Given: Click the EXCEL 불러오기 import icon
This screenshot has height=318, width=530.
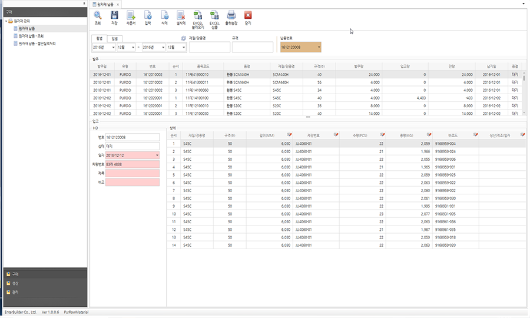Looking at the screenshot, I should coord(198,15).
